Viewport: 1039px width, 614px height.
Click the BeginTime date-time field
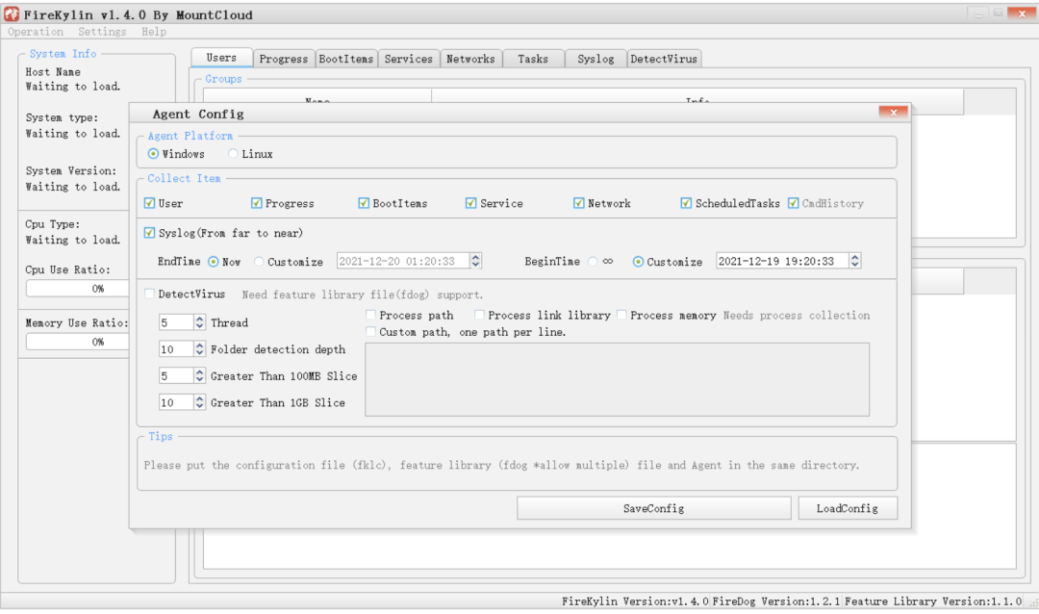(x=782, y=261)
